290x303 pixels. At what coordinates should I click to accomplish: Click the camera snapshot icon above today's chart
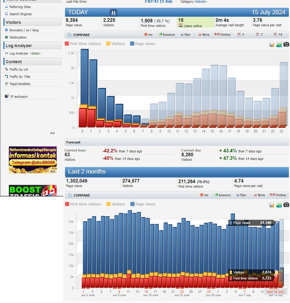[x=286, y=44]
